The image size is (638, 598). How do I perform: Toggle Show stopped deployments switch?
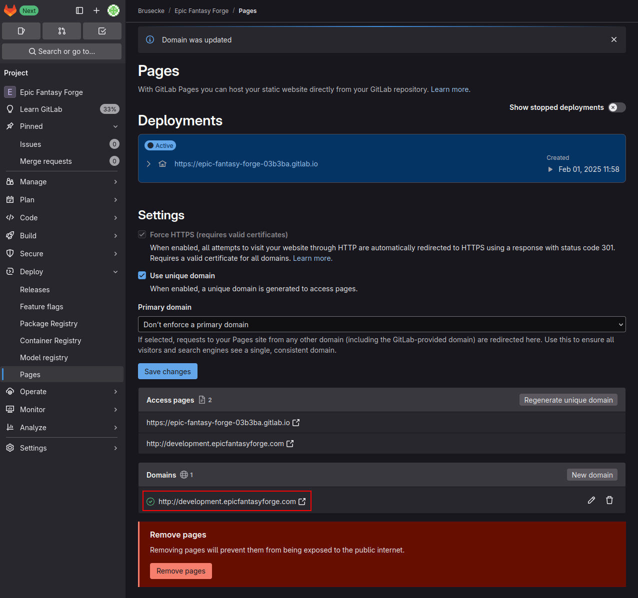point(617,107)
